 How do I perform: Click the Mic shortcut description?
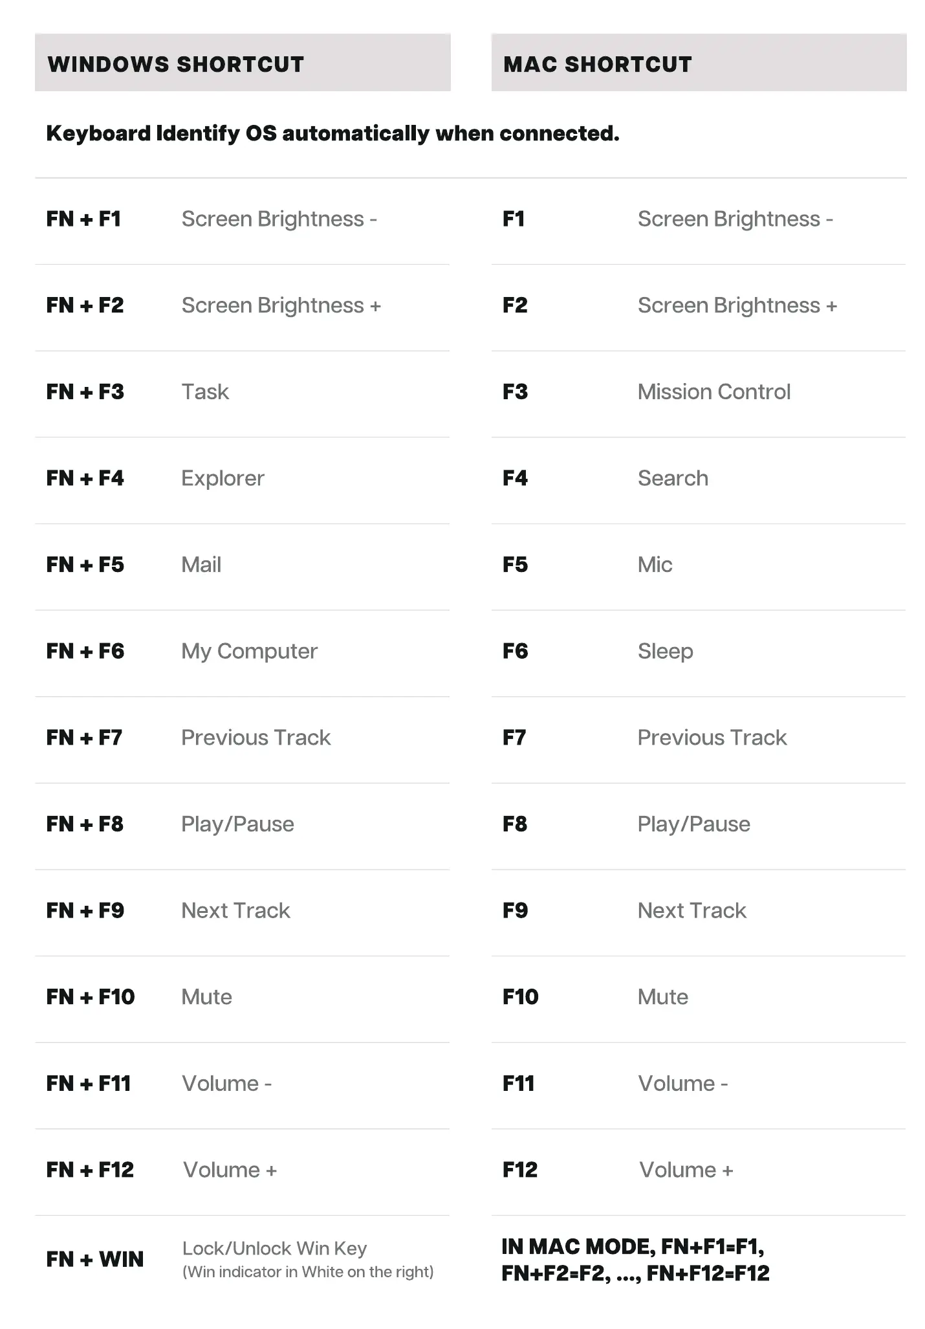[655, 564]
